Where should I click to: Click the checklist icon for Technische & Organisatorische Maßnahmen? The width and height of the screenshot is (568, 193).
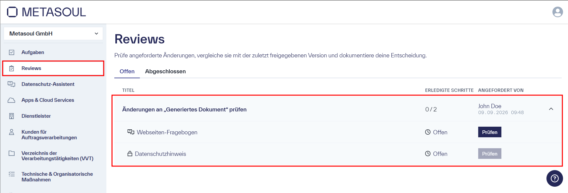12,174
